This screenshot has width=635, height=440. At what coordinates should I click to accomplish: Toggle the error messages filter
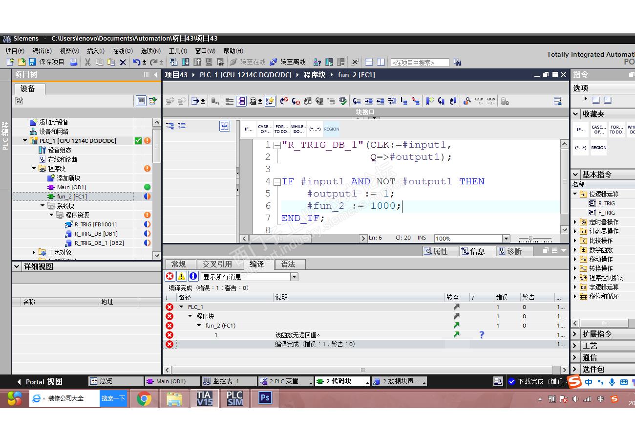(x=170, y=276)
